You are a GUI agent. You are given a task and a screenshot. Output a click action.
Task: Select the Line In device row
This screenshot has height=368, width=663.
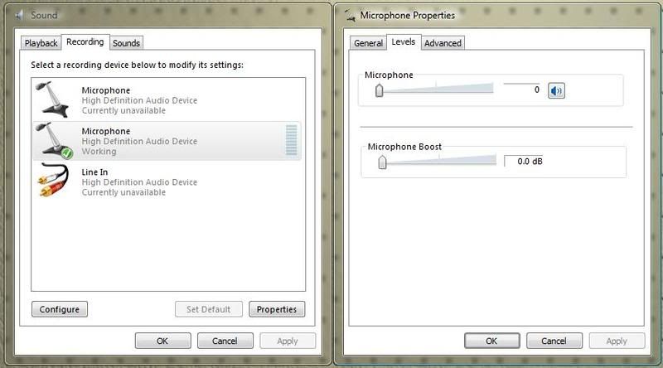167,182
